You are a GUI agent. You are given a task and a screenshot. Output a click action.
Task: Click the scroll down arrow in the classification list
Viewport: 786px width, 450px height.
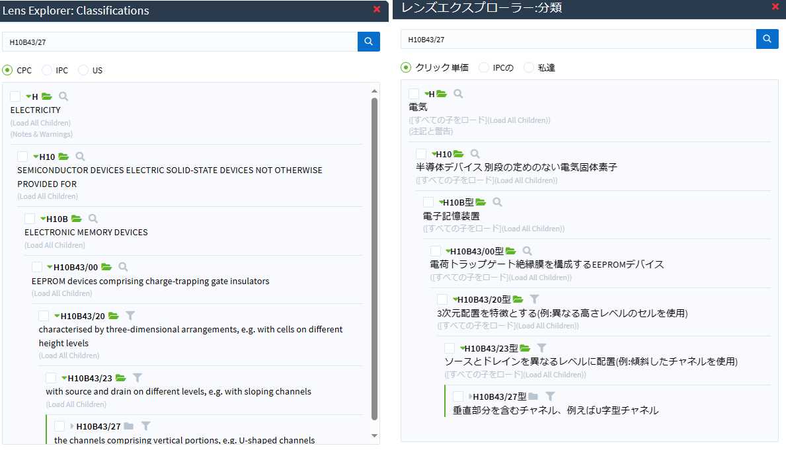pyautogui.click(x=375, y=435)
